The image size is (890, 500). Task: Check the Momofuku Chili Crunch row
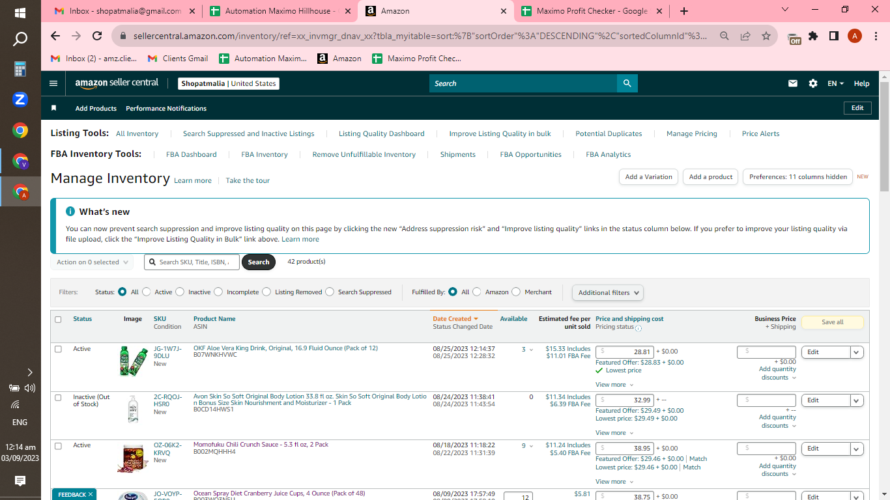58,446
